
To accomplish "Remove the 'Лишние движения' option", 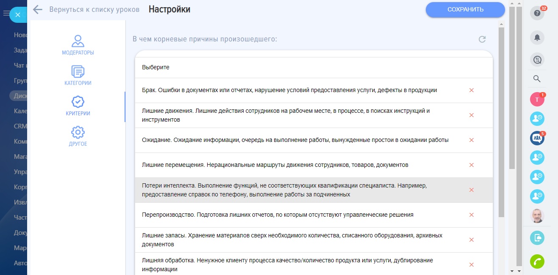I will [471, 115].
